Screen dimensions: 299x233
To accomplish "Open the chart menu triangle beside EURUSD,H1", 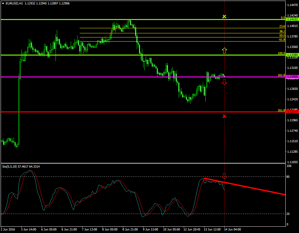I will (x=3, y=3).
